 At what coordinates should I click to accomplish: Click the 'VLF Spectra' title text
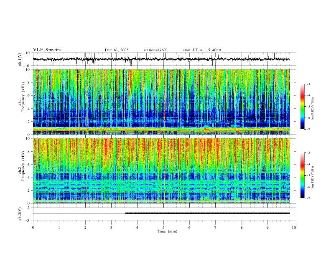click(47, 50)
